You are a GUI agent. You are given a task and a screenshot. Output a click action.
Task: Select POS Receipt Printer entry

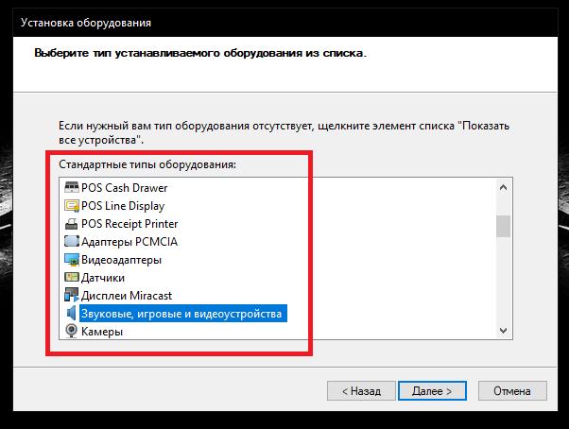129,224
